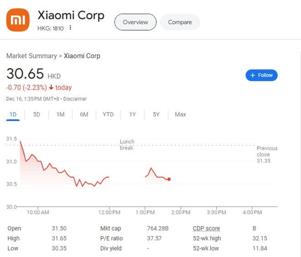Switch chart to 5D range
The height and width of the screenshot is (257, 301).
click(x=37, y=115)
